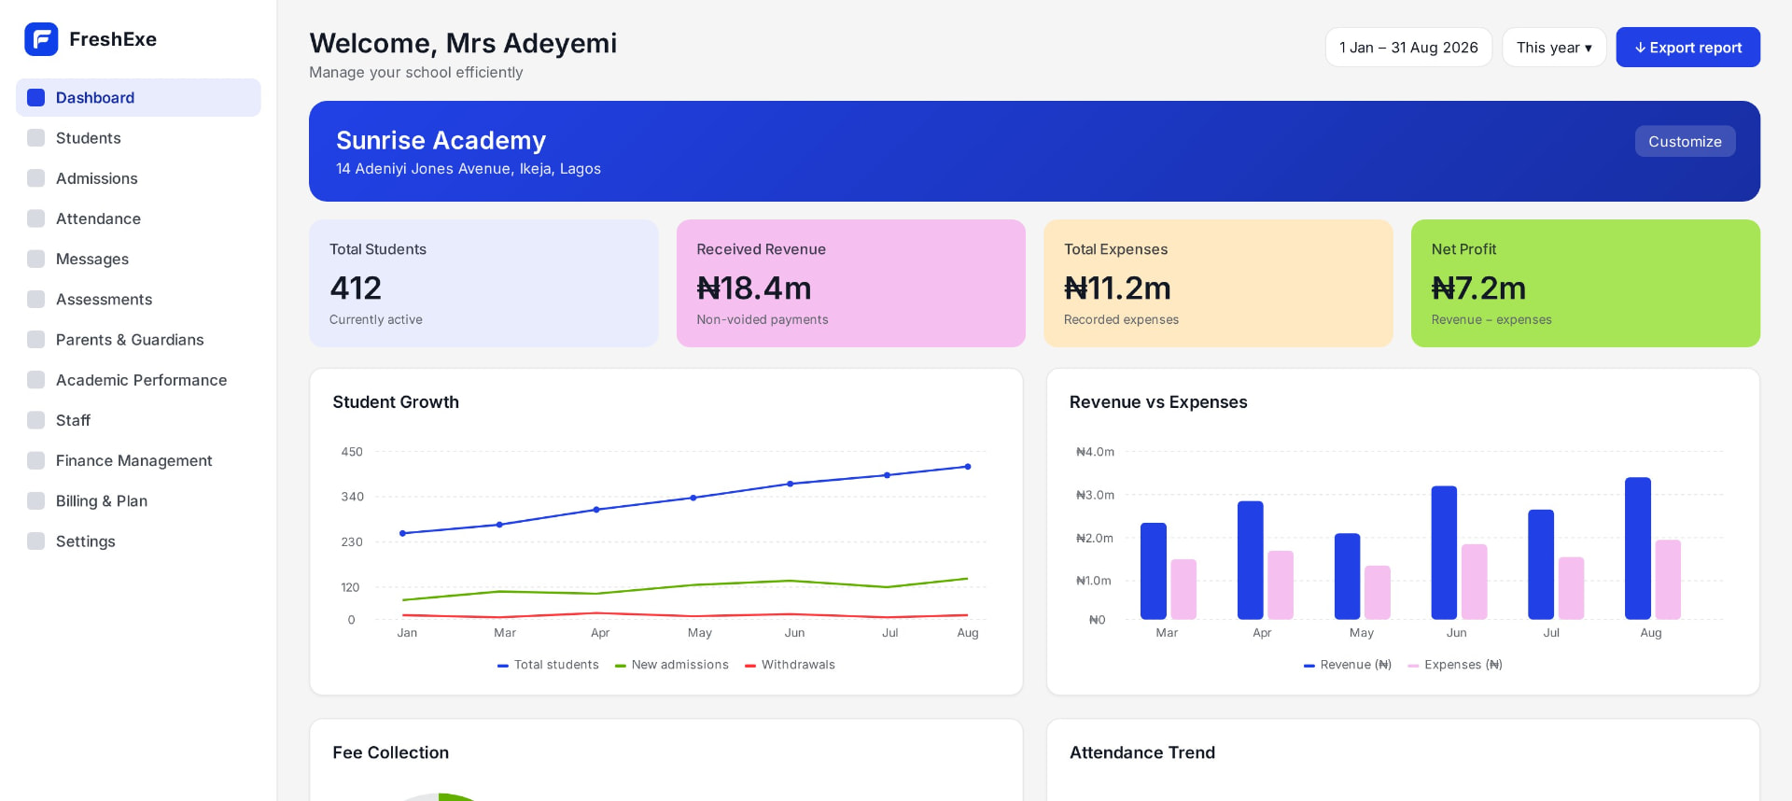The width and height of the screenshot is (1792, 801).
Task: Click the Customize button on banner
Action: tap(1685, 142)
